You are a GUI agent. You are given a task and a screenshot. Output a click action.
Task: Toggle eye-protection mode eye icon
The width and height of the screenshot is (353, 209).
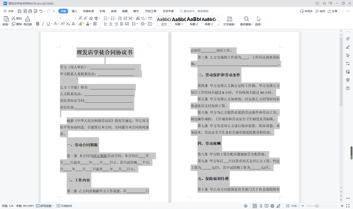246,206
